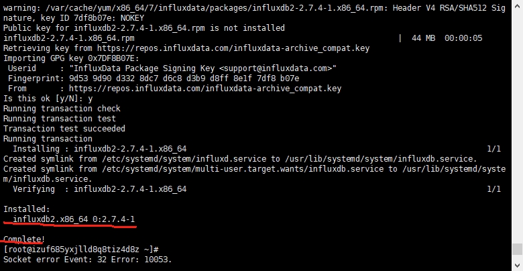The image size is (523, 271).
Task: Click the underlined Complete! message
Action: pos(24,239)
